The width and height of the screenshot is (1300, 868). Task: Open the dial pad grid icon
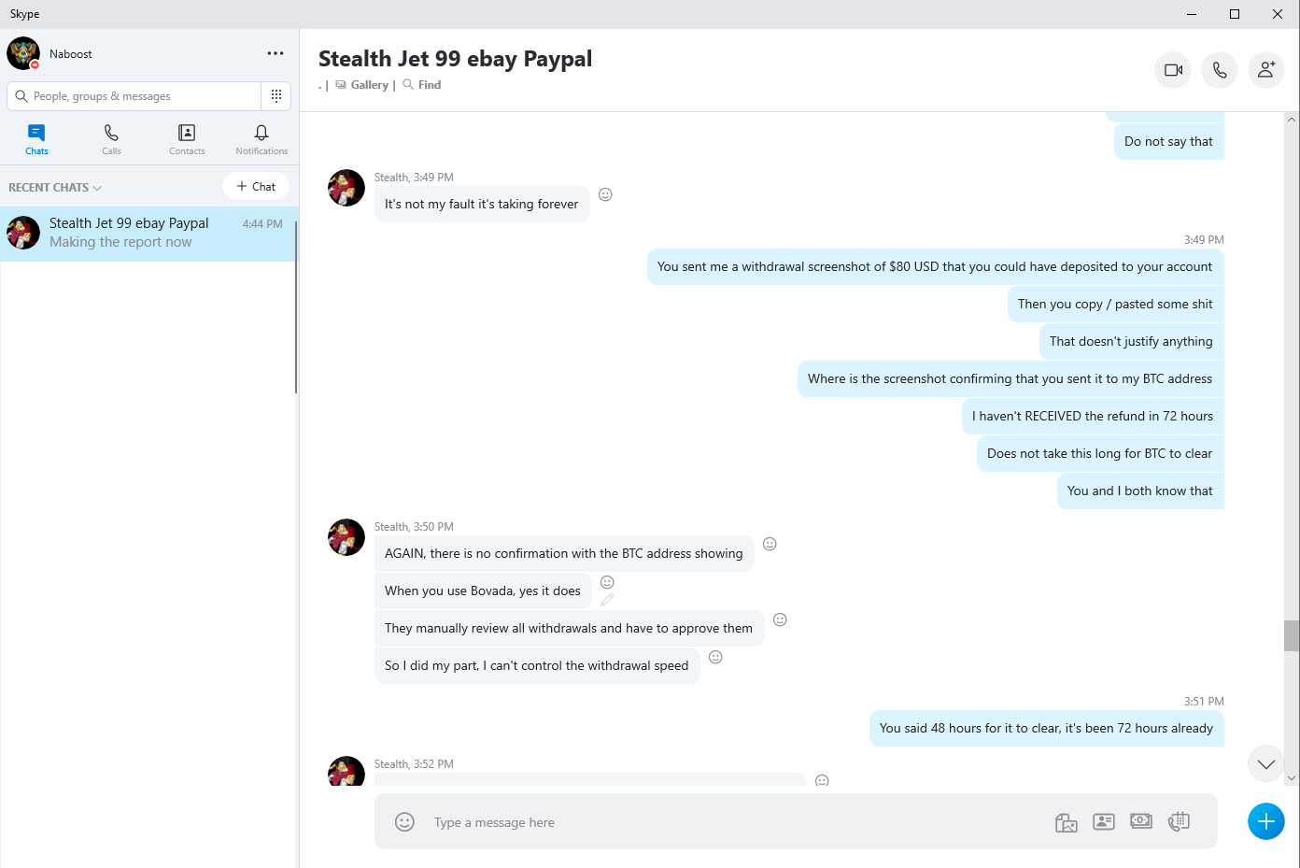click(276, 95)
